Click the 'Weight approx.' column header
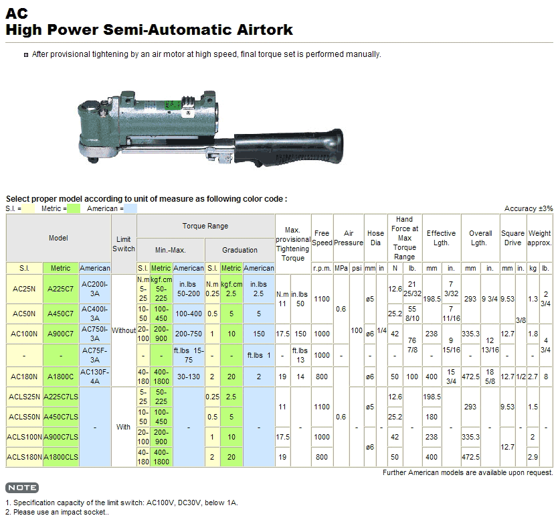The width and height of the screenshot is (560, 532). [x=540, y=238]
